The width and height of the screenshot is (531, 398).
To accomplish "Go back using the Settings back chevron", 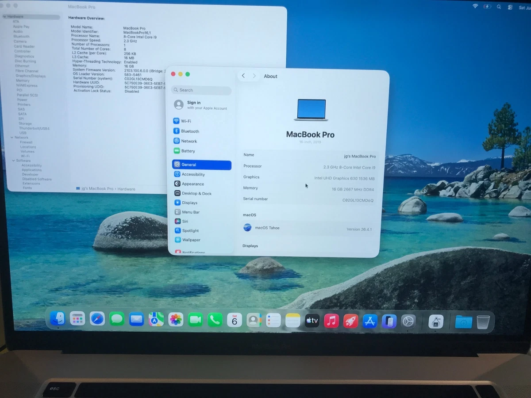I will 243,76.
